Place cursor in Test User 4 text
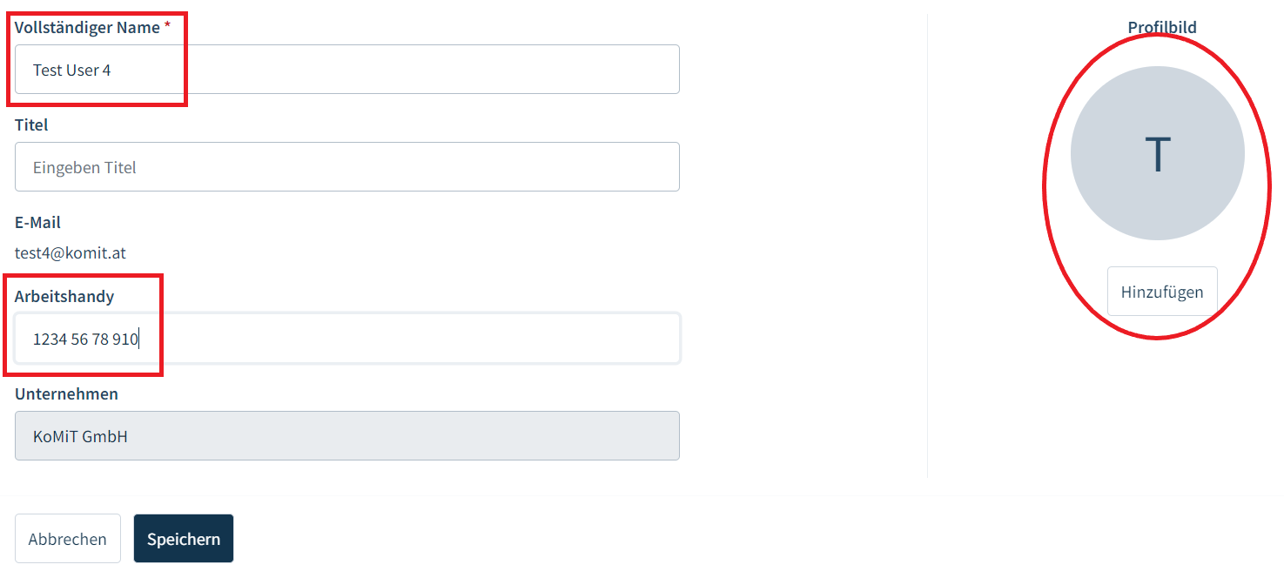 pos(72,70)
